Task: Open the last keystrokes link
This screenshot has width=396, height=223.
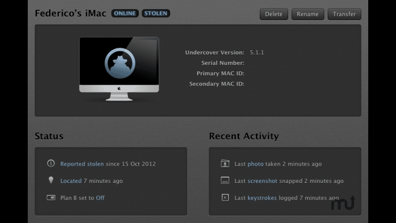Action: coord(262,198)
